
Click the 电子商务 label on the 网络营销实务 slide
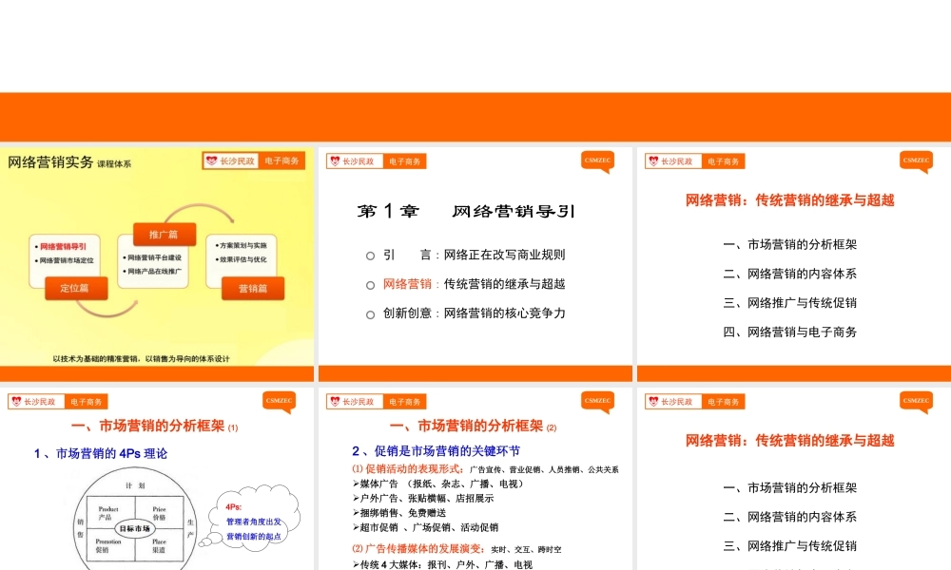282,161
